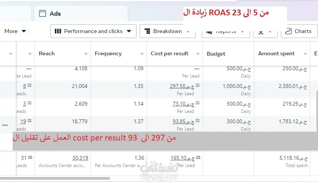Open the Ads tab
The height and width of the screenshot is (182, 318).
(x=81, y=13)
